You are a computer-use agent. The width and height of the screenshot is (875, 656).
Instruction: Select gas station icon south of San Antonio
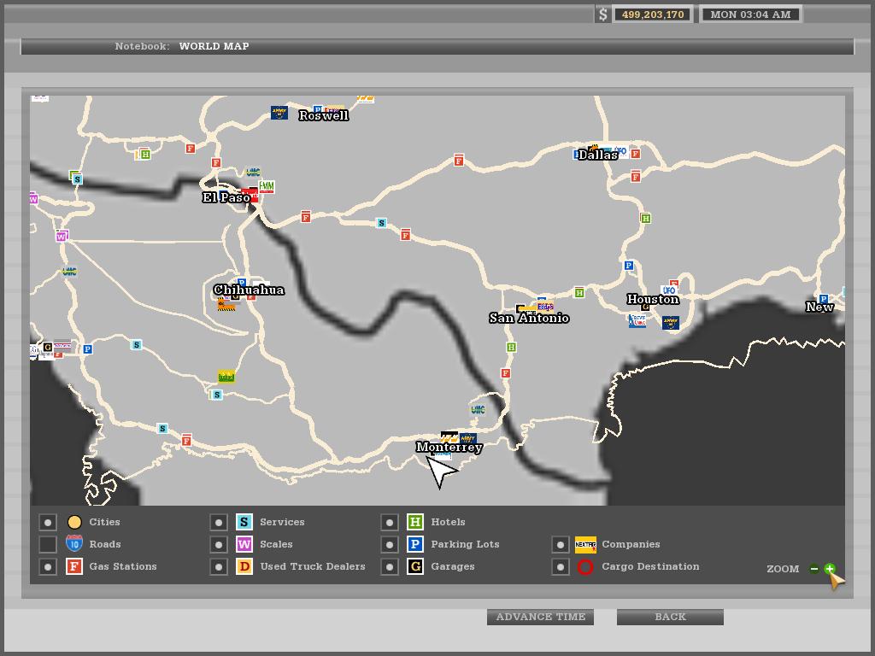click(x=506, y=373)
